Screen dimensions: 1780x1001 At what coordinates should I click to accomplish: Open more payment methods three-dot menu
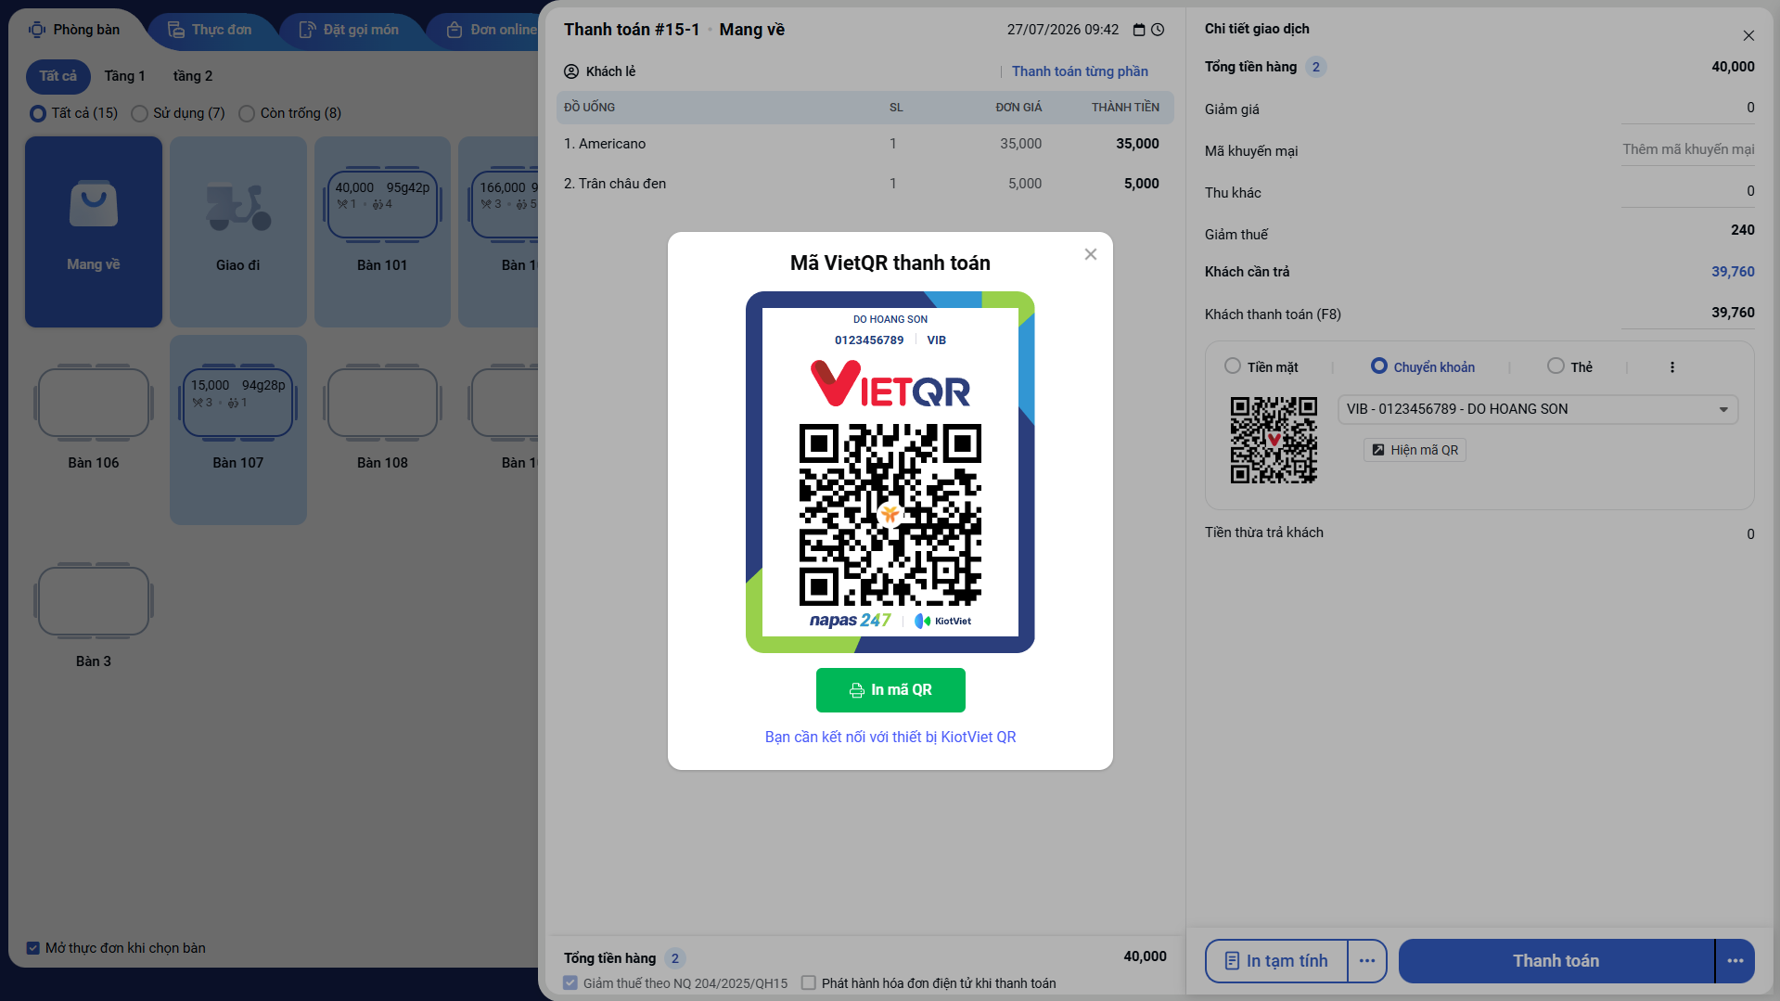pos(1672,367)
